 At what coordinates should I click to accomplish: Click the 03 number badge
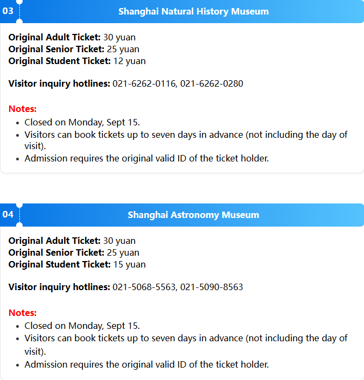(8, 11)
